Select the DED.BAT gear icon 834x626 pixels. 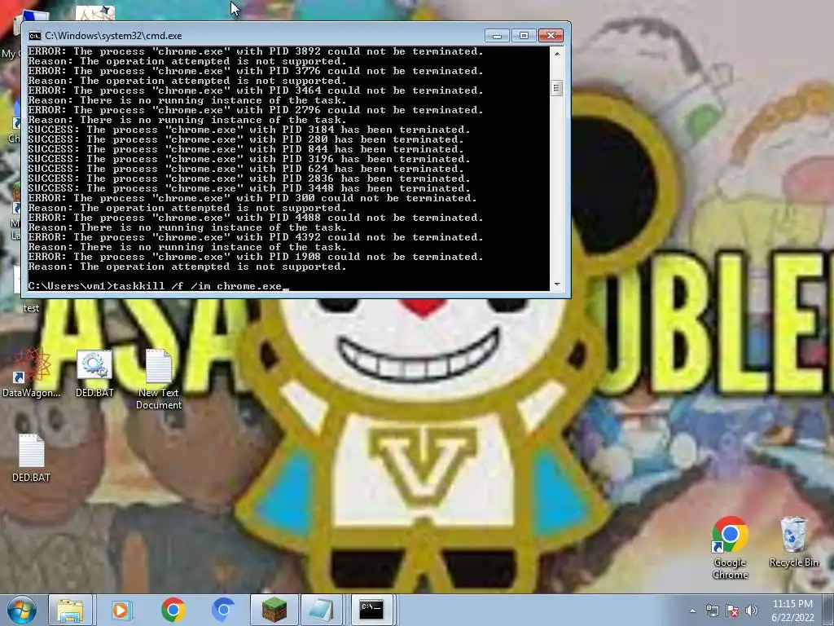pos(94,373)
